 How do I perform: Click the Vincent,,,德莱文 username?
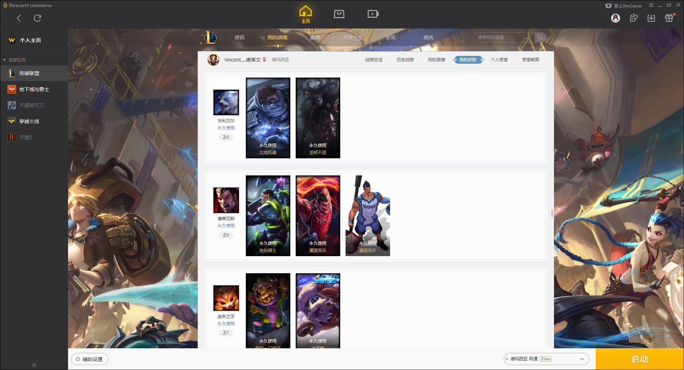coord(243,60)
